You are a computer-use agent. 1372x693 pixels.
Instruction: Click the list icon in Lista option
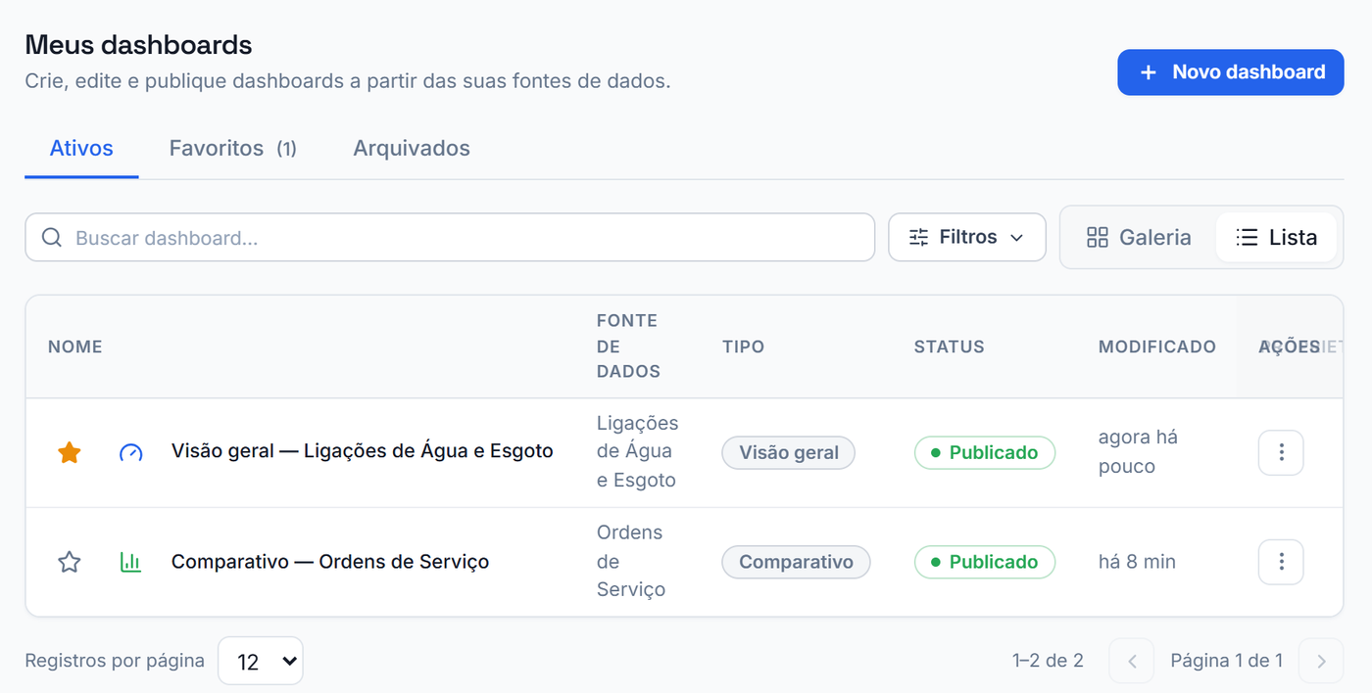tap(1247, 238)
